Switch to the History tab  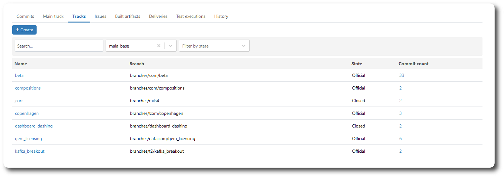221,16
